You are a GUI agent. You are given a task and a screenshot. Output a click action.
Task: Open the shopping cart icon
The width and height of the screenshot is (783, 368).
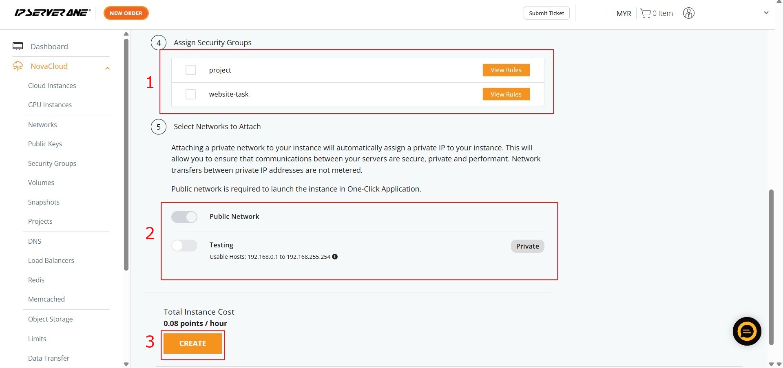(x=645, y=13)
